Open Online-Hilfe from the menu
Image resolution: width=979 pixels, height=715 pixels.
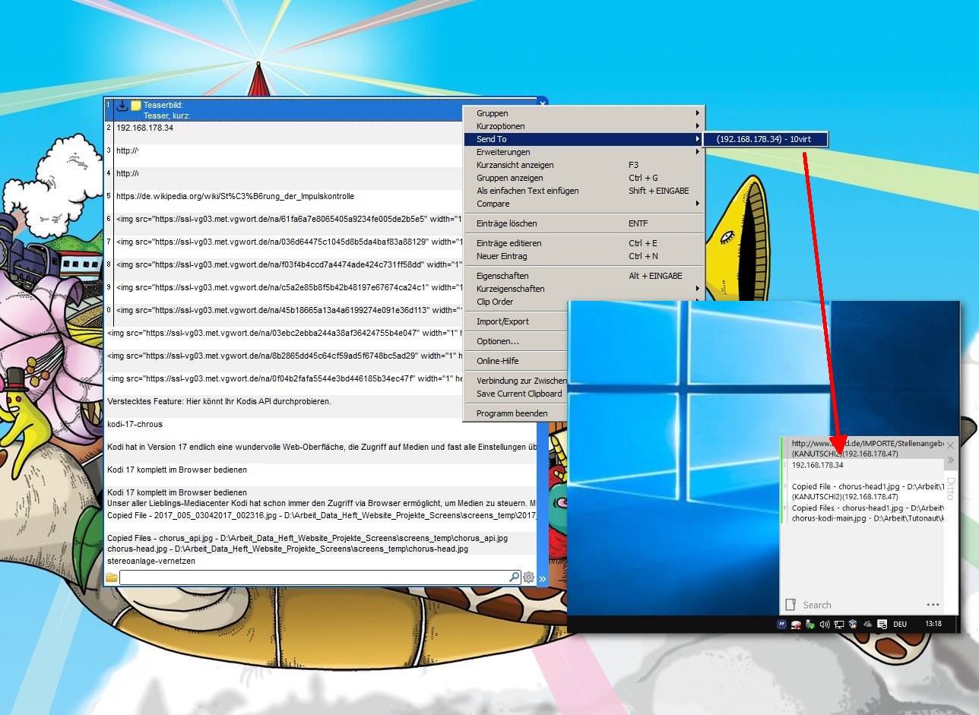pos(498,361)
